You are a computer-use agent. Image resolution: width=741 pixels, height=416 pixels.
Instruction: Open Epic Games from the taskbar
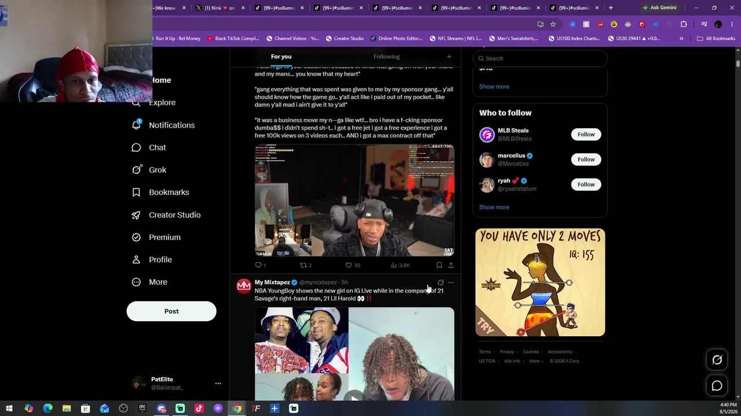(x=142, y=408)
